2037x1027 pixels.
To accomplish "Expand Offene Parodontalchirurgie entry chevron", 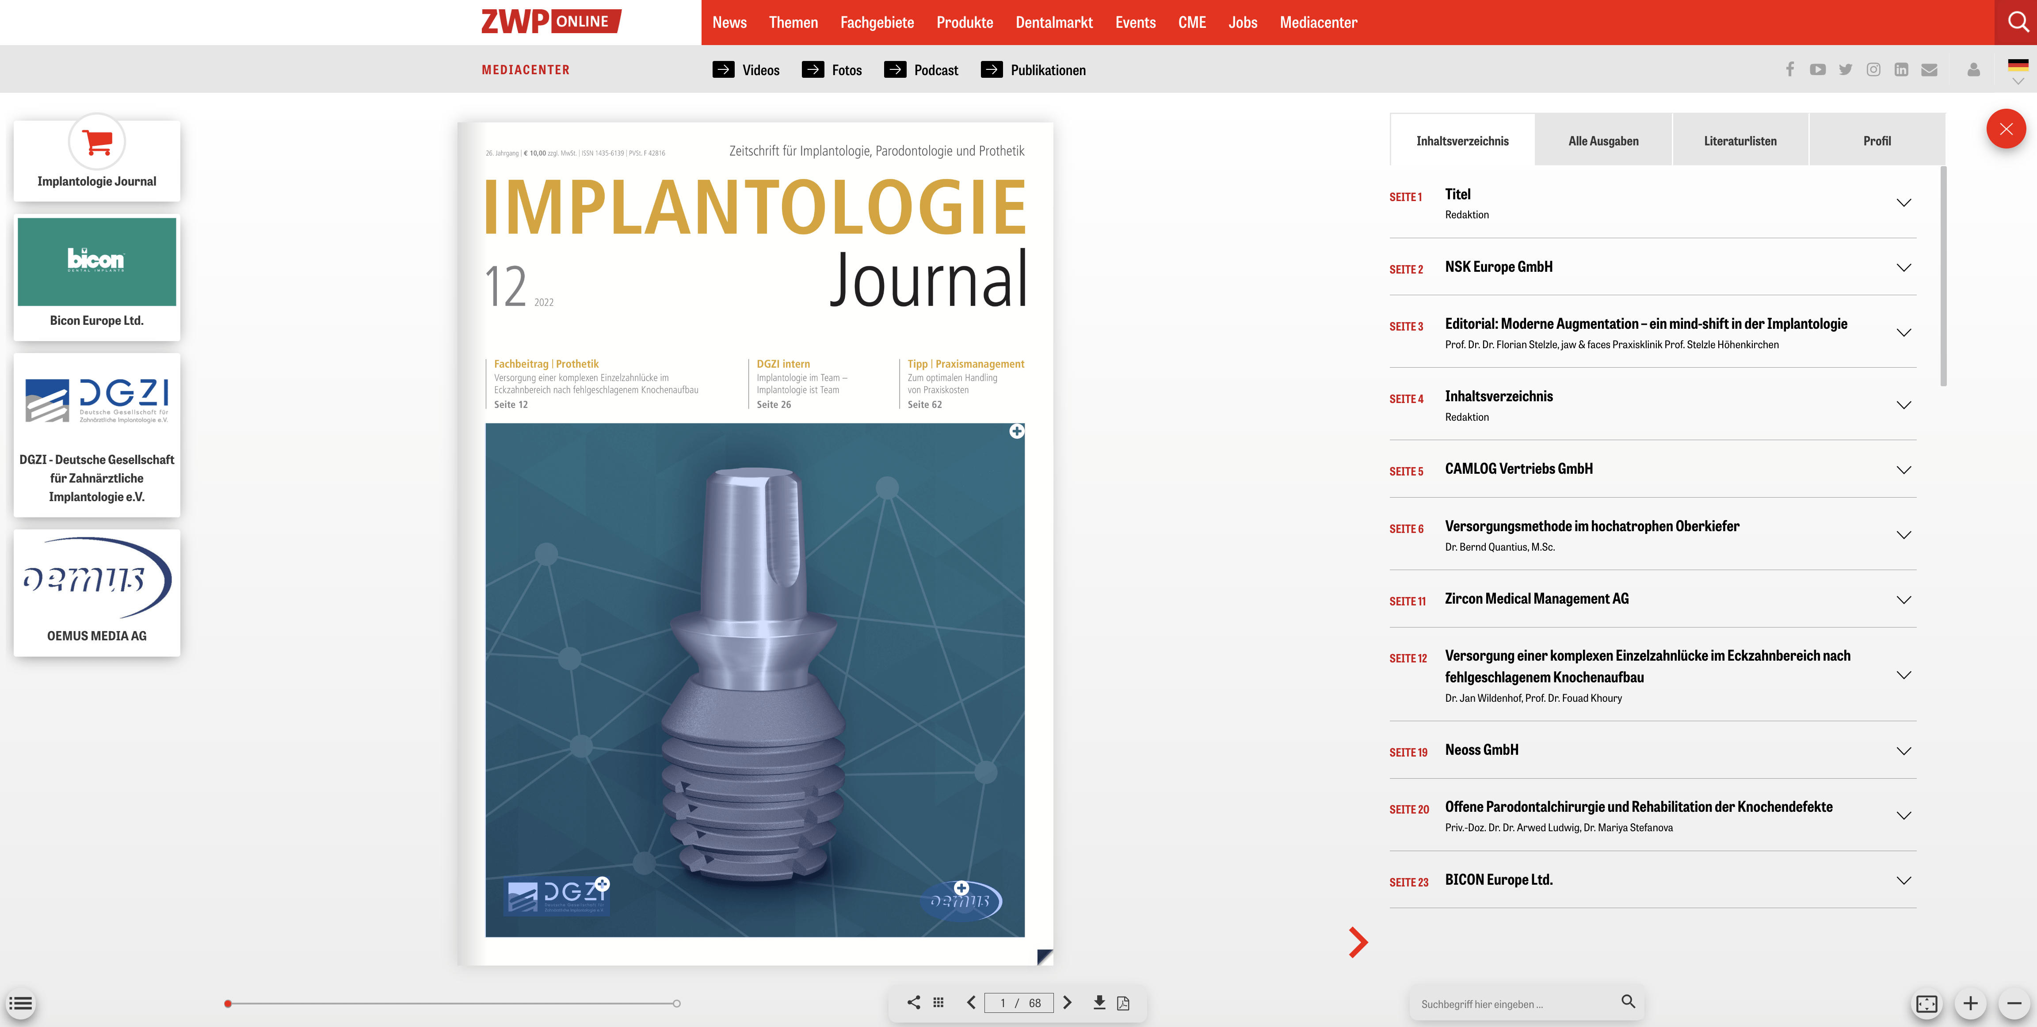I will tap(1903, 815).
